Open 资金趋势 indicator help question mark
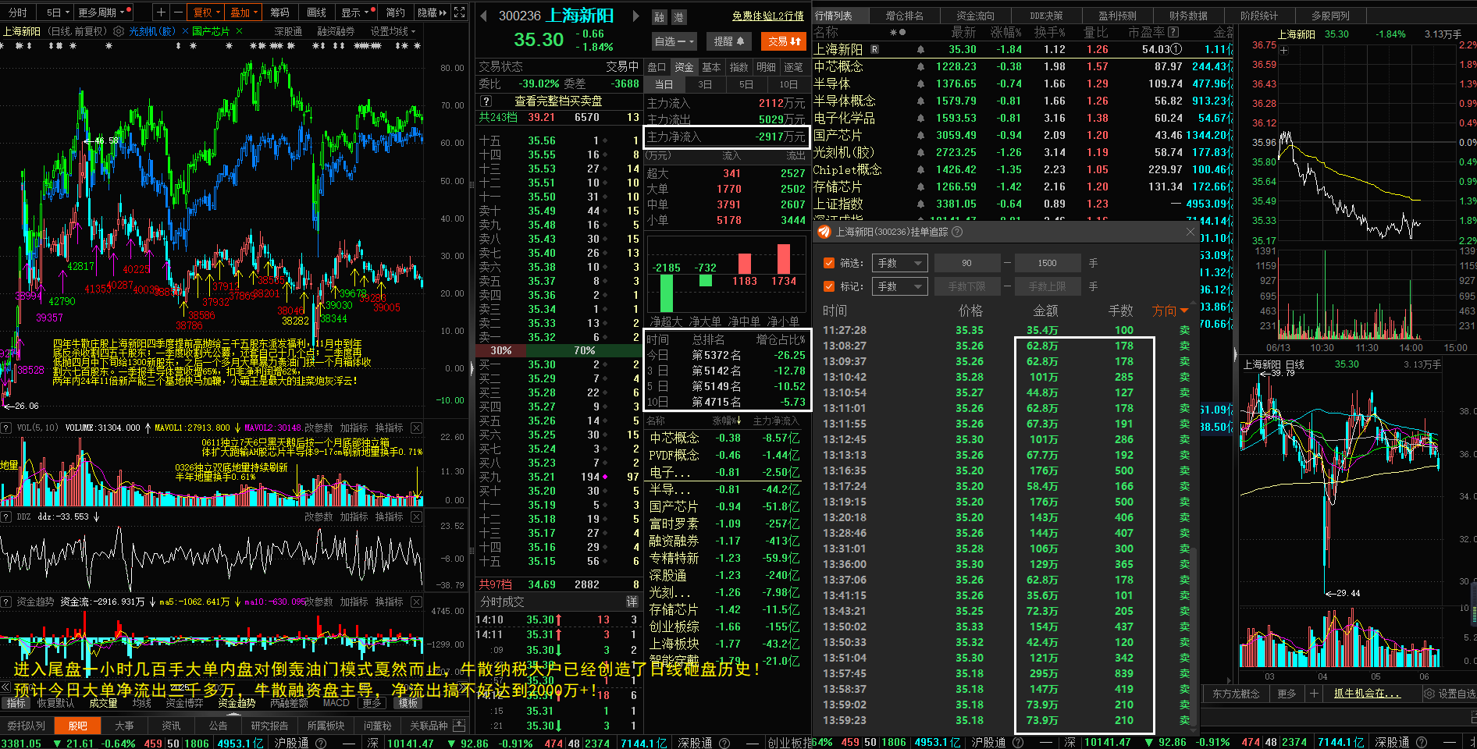The width and height of the screenshot is (1477, 749). coord(6,602)
